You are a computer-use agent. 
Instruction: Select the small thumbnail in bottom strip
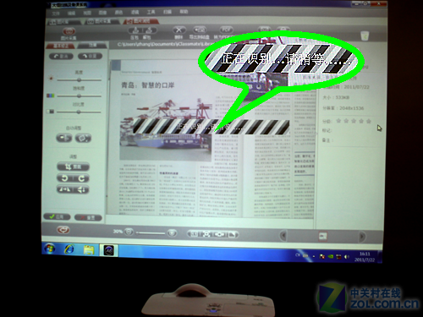[x=323, y=236]
